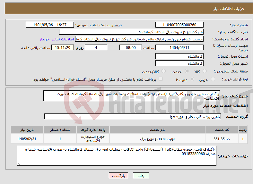Screen dimensions: 253x184
Task: Click quantity cell showing 1
Action: click(60, 139)
